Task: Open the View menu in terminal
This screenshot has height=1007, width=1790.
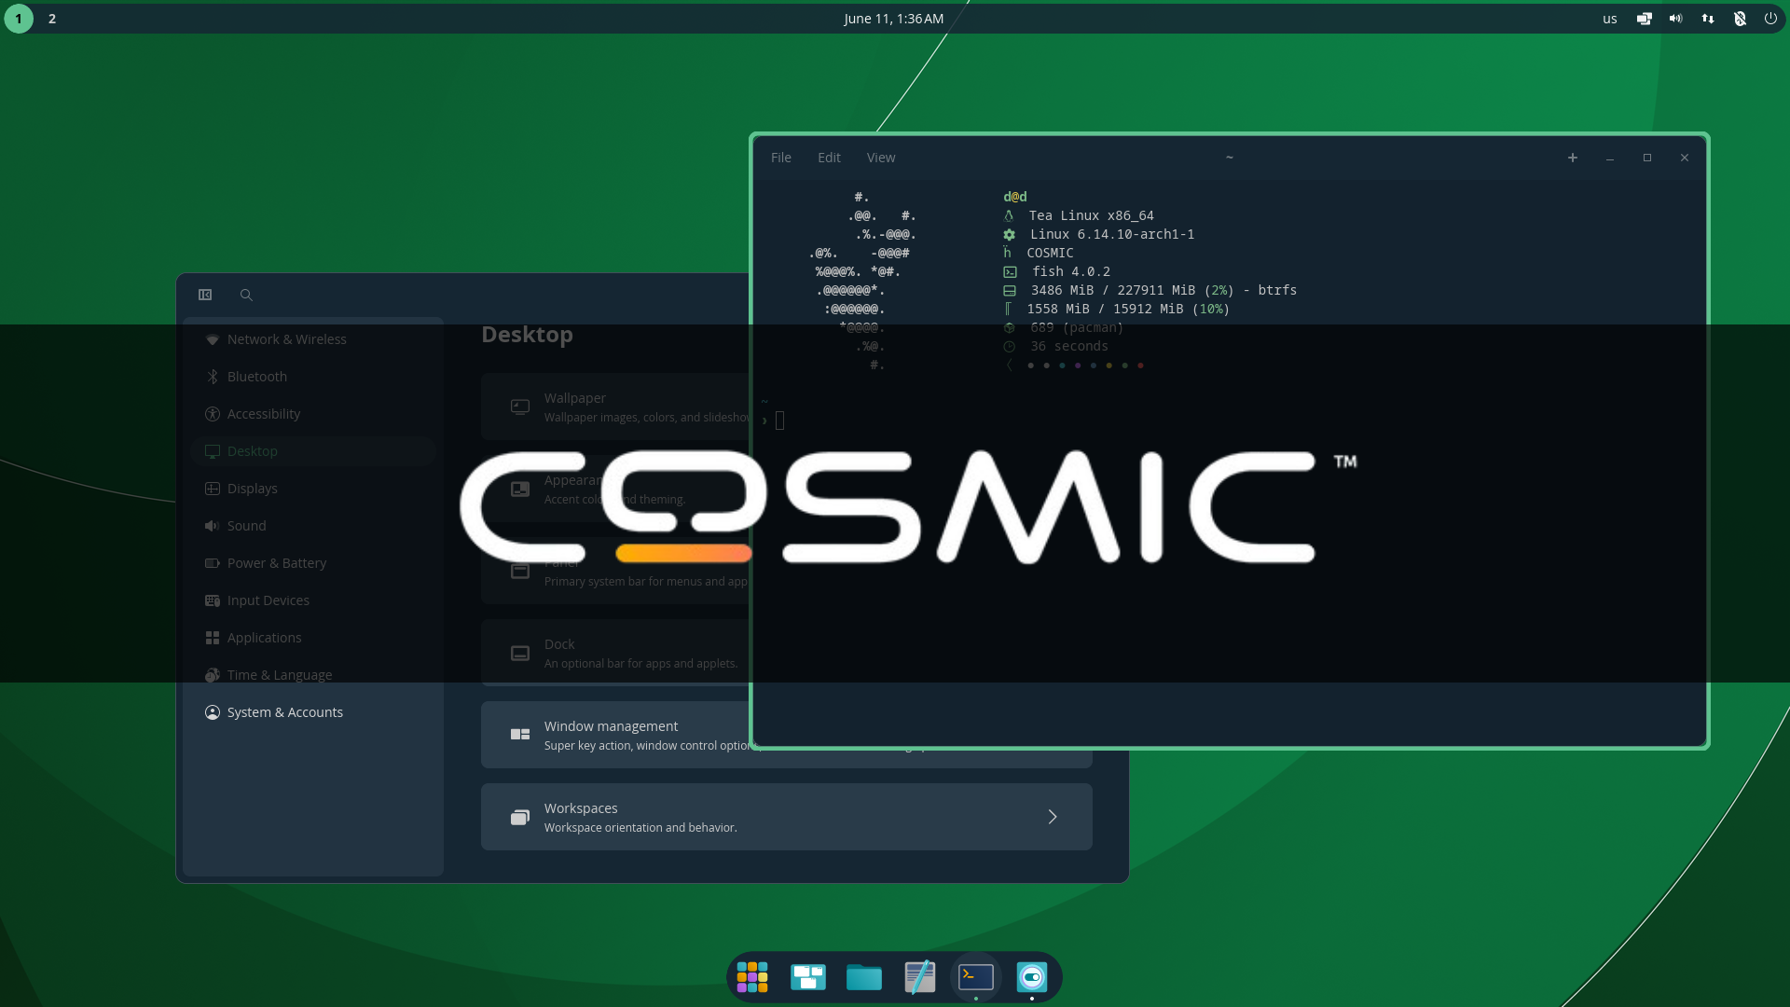Action: click(881, 158)
